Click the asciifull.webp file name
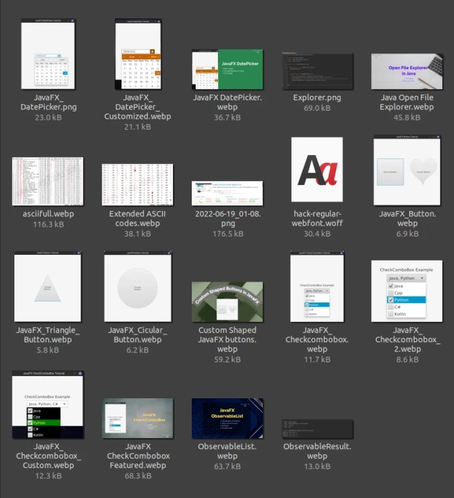The width and height of the screenshot is (454, 498). point(48,214)
